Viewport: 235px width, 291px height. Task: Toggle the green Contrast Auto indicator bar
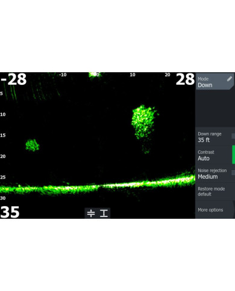tap(233, 155)
